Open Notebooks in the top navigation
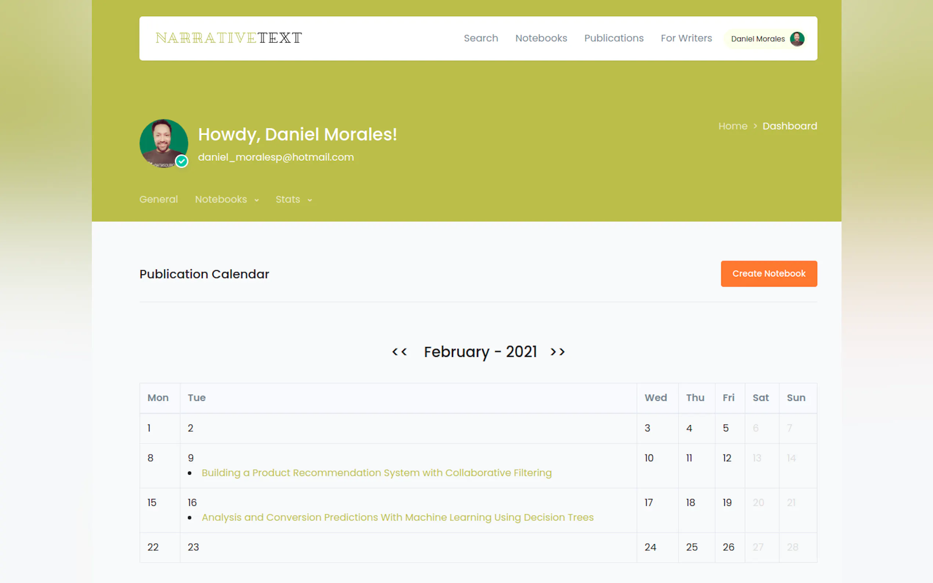933x583 pixels. (x=541, y=38)
